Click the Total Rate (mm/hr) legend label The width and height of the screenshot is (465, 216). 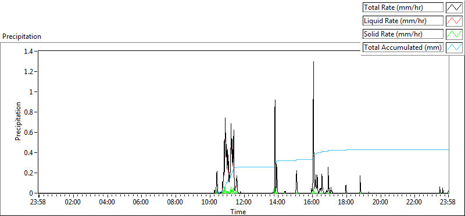[x=403, y=8]
